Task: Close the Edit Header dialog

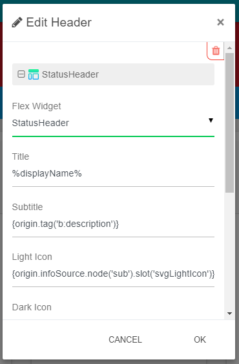Action: [220, 22]
